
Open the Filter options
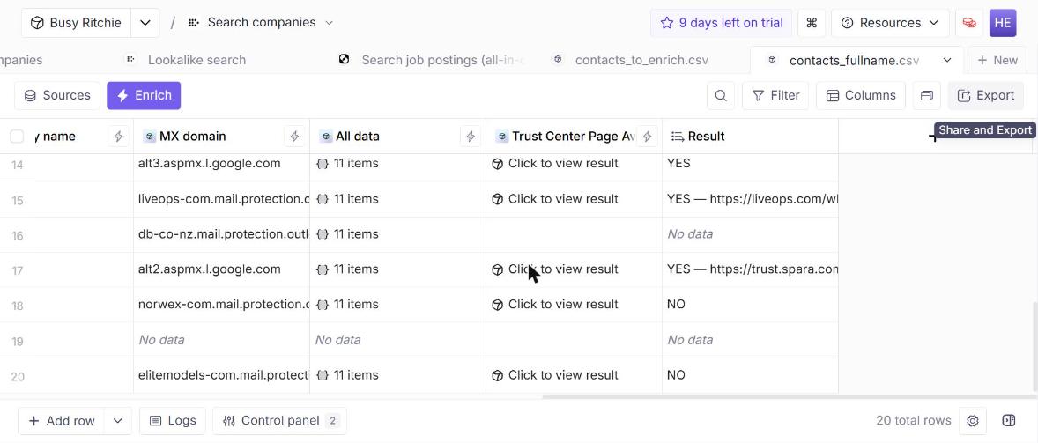pos(775,96)
